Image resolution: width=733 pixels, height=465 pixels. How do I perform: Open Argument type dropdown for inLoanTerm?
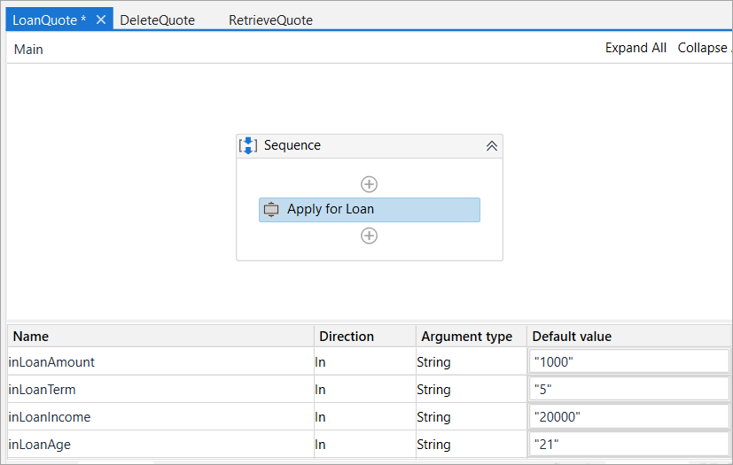click(471, 389)
